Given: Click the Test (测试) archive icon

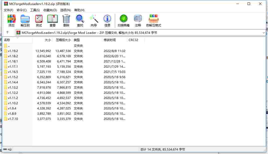Looking at the screenshot, I should [39, 19].
